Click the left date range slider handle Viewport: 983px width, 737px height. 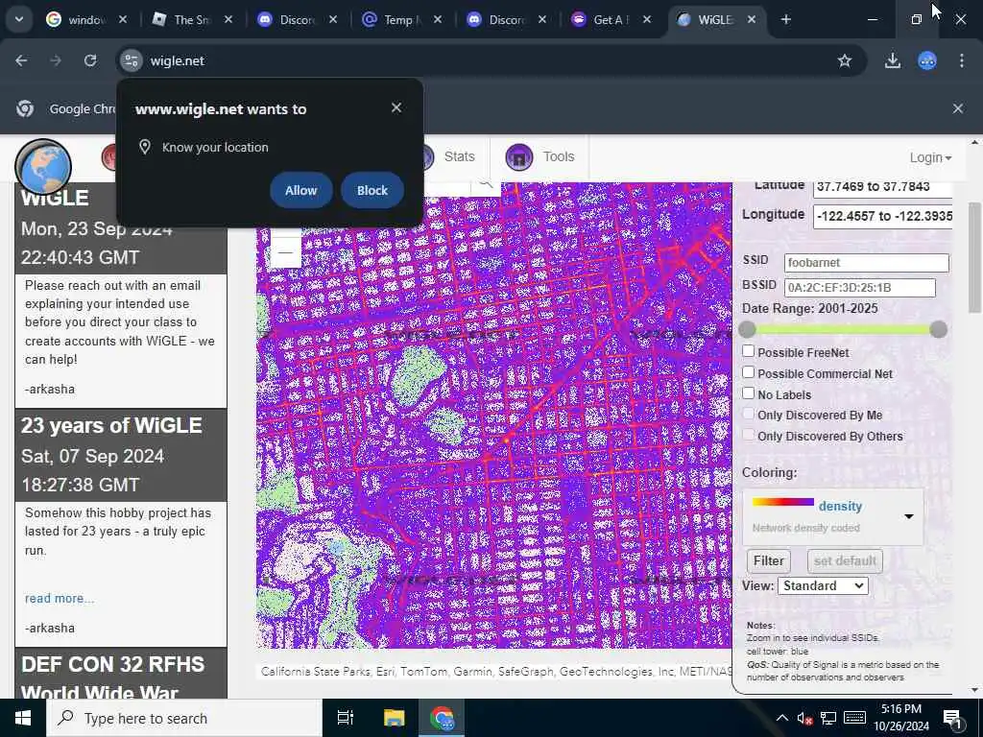click(x=747, y=330)
